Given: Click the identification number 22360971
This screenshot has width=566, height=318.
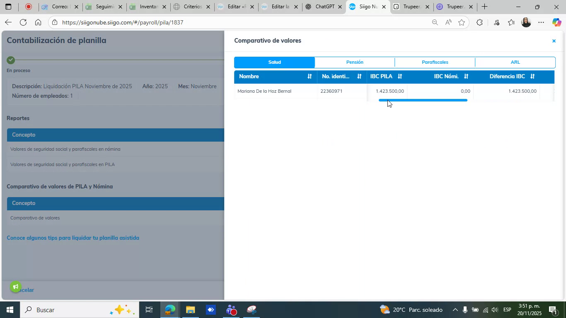Looking at the screenshot, I should click(x=331, y=91).
